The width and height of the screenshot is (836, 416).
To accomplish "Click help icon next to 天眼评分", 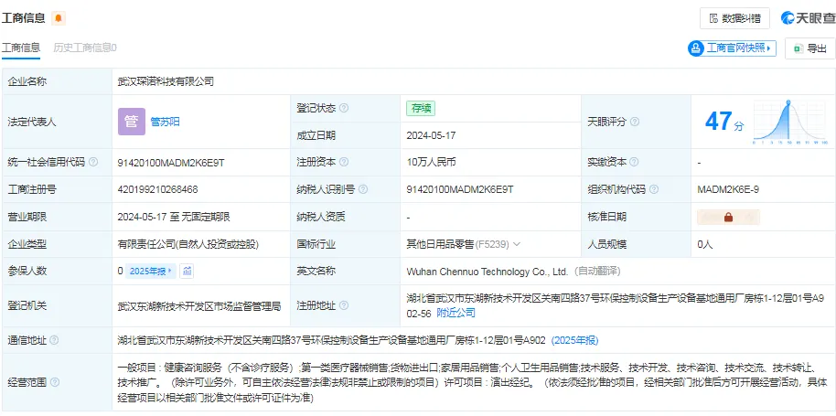I will click(635, 122).
